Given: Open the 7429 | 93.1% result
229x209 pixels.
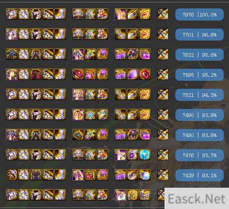Looking at the screenshot, I should 199,175.
